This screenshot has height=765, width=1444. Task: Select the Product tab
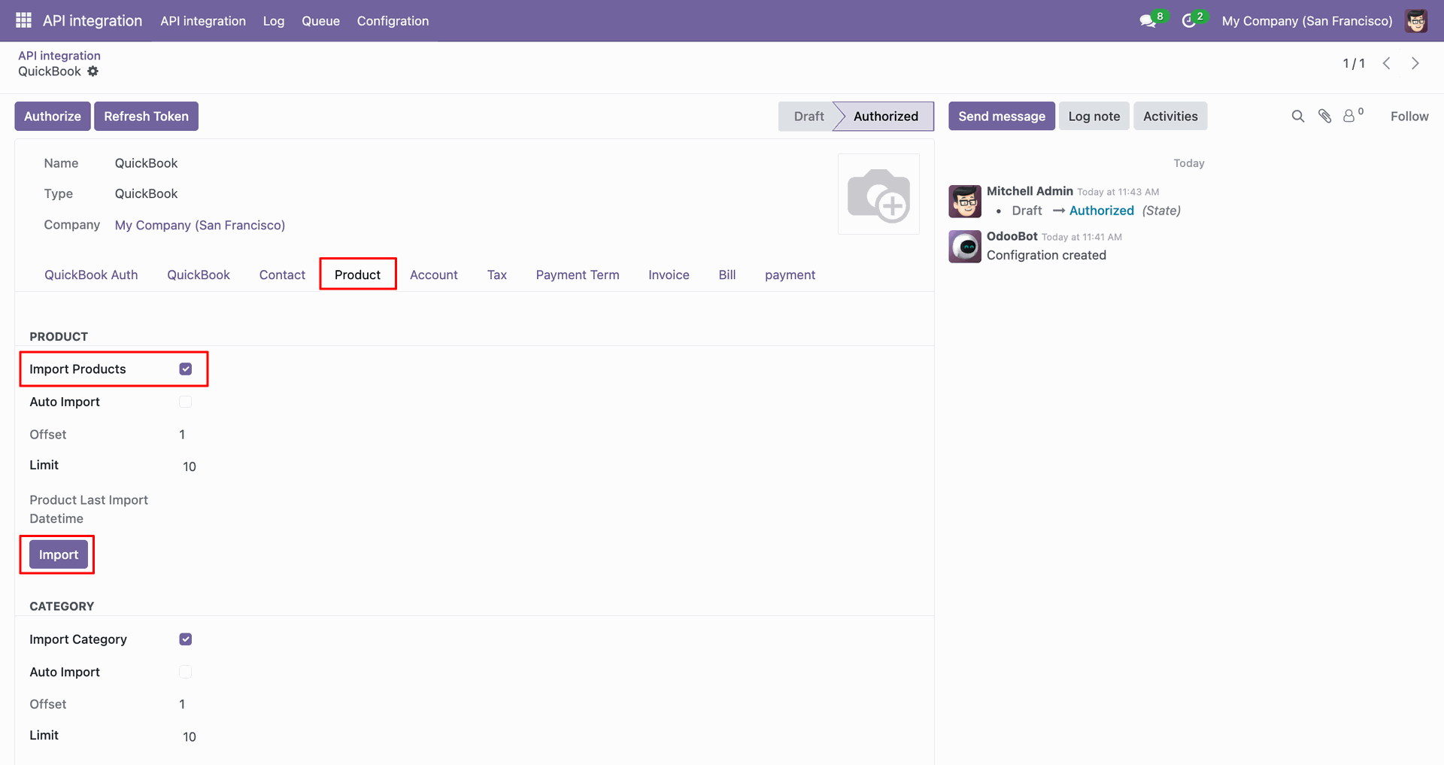tap(358, 275)
